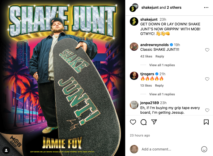The width and height of the screenshot is (213, 156).
Task: Like andrewreynolds' comment
Action: pyautogui.click(x=207, y=50)
